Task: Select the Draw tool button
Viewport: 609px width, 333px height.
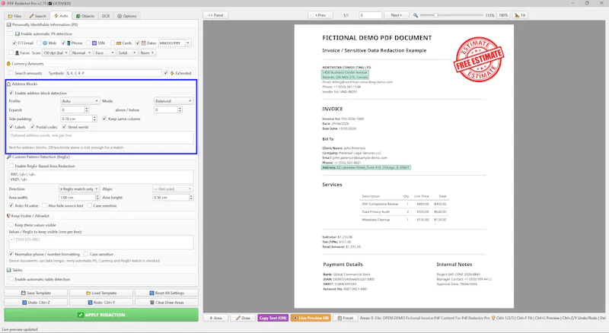Action: (x=243, y=318)
